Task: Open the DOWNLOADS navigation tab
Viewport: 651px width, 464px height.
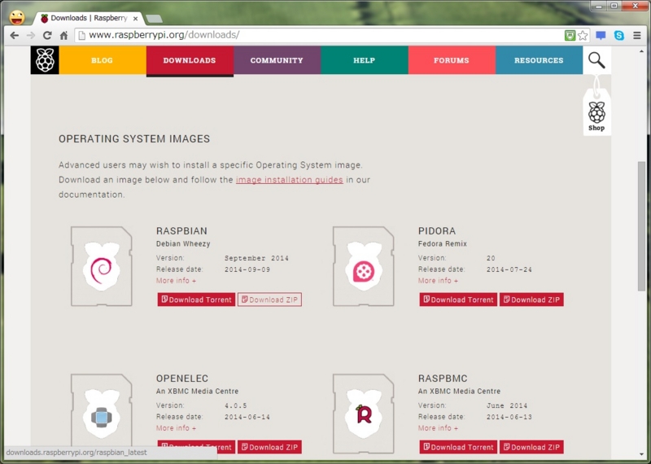Action: click(x=190, y=61)
